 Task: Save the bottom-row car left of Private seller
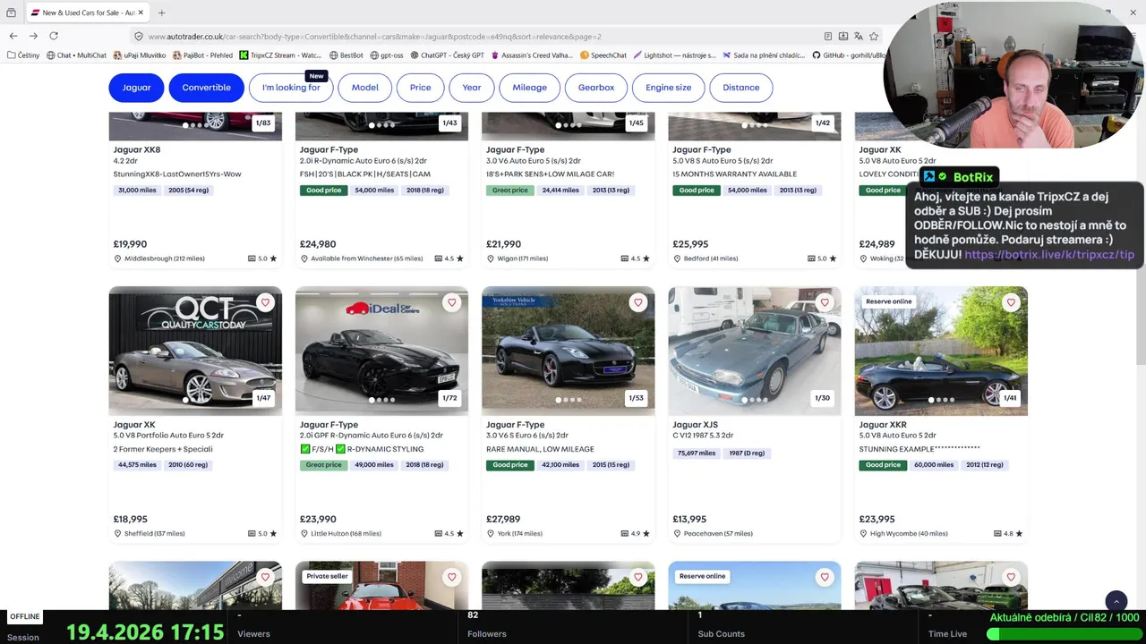(x=265, y=577)
